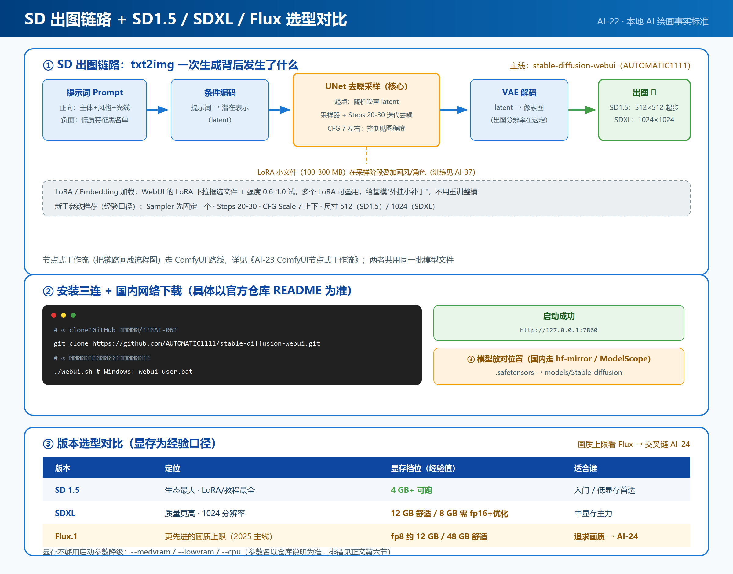Click the arrow from UNet to VAE 解码

pyautogui.click(x=454, y=110)
